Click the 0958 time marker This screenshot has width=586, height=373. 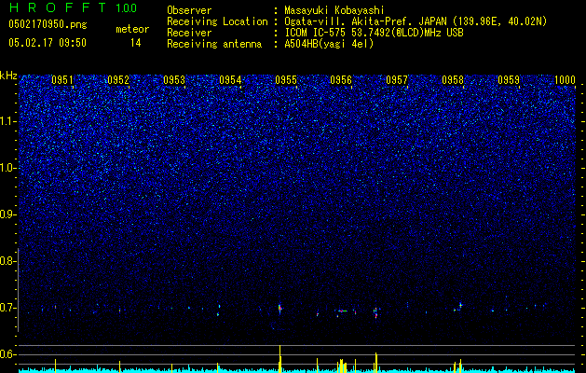coord(453,80)
